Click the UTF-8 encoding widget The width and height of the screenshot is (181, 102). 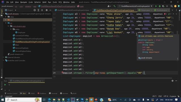tap(166, 96)
